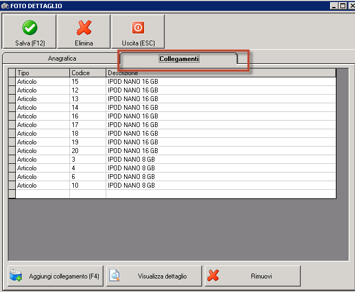The image size is (355, 292).
Task: Minimize the FOTO DETTAGLIO window
Action: (334, 6)
